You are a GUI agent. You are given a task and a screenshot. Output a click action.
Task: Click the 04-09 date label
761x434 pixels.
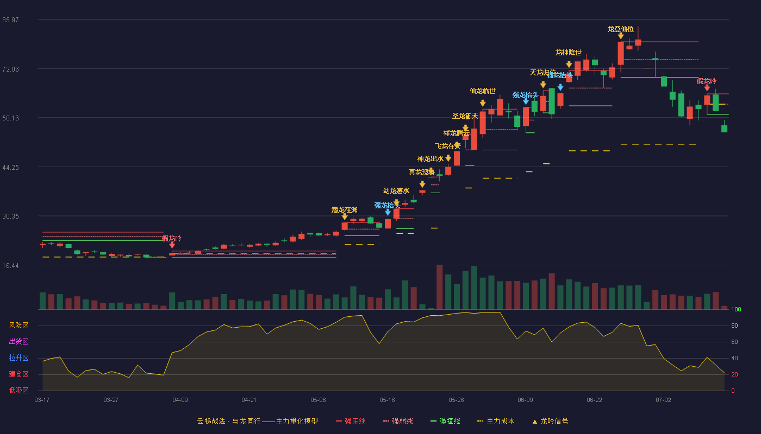click(x=180, y=400)
